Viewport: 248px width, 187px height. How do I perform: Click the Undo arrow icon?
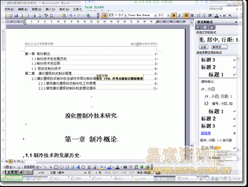pyautogui.click(x=70, y=15)
